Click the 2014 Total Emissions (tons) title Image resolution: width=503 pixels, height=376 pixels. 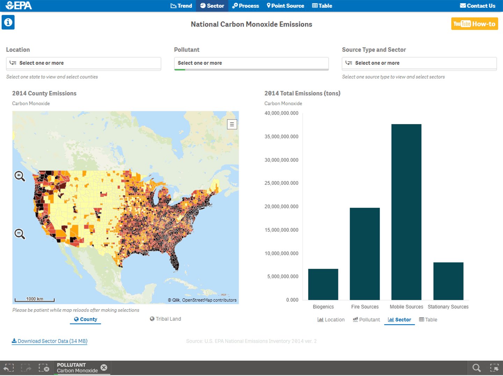pyautogui.click(x=302, y=93)
